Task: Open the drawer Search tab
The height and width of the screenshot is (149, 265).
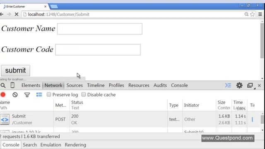Action: point(30,145)
